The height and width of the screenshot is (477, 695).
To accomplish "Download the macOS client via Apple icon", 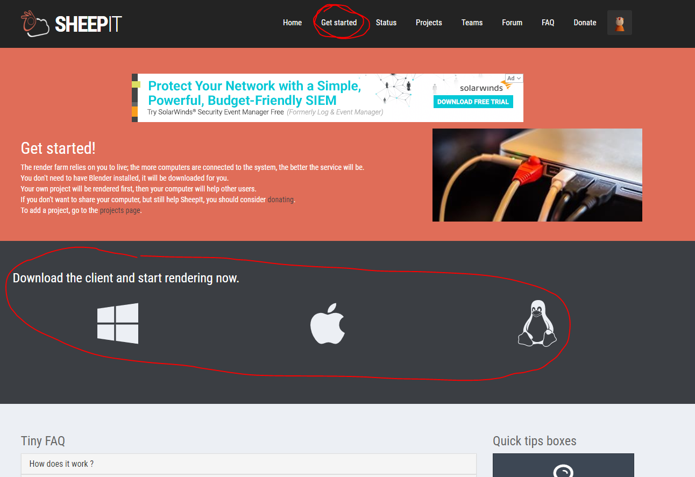I will (328, 323).
